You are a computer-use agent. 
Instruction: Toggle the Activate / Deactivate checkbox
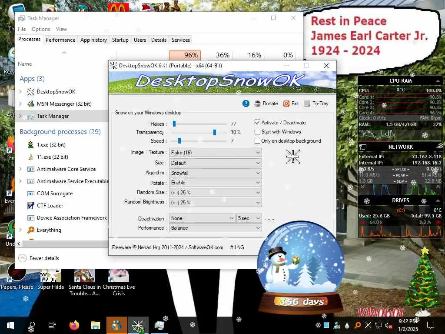[x=257, y=123]
